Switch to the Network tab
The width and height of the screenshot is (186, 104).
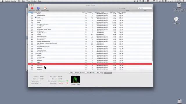(x=108, y=73)
